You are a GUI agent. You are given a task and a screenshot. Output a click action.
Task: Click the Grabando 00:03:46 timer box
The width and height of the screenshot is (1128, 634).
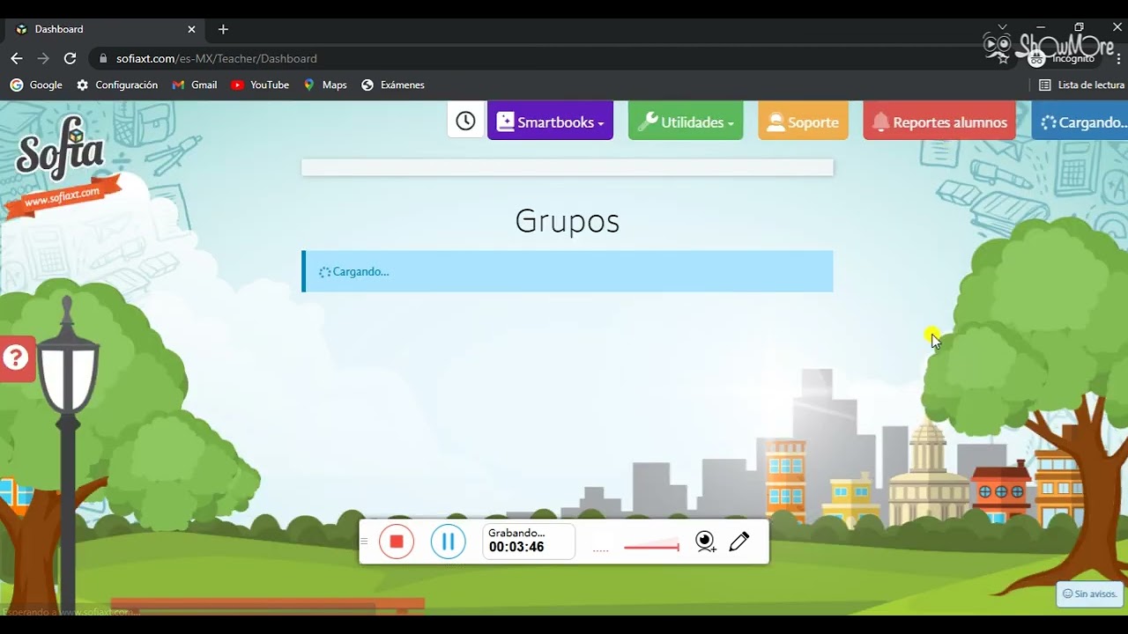pos(529,541)
